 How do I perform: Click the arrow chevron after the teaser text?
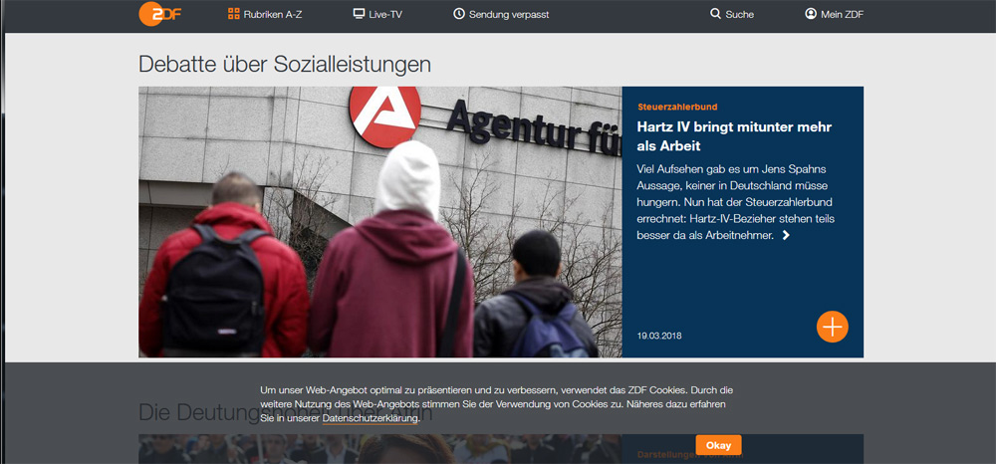tap(786, 236)
